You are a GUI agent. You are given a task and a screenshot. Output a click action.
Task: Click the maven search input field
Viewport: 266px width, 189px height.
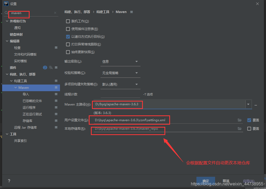(x=31, y=13)
